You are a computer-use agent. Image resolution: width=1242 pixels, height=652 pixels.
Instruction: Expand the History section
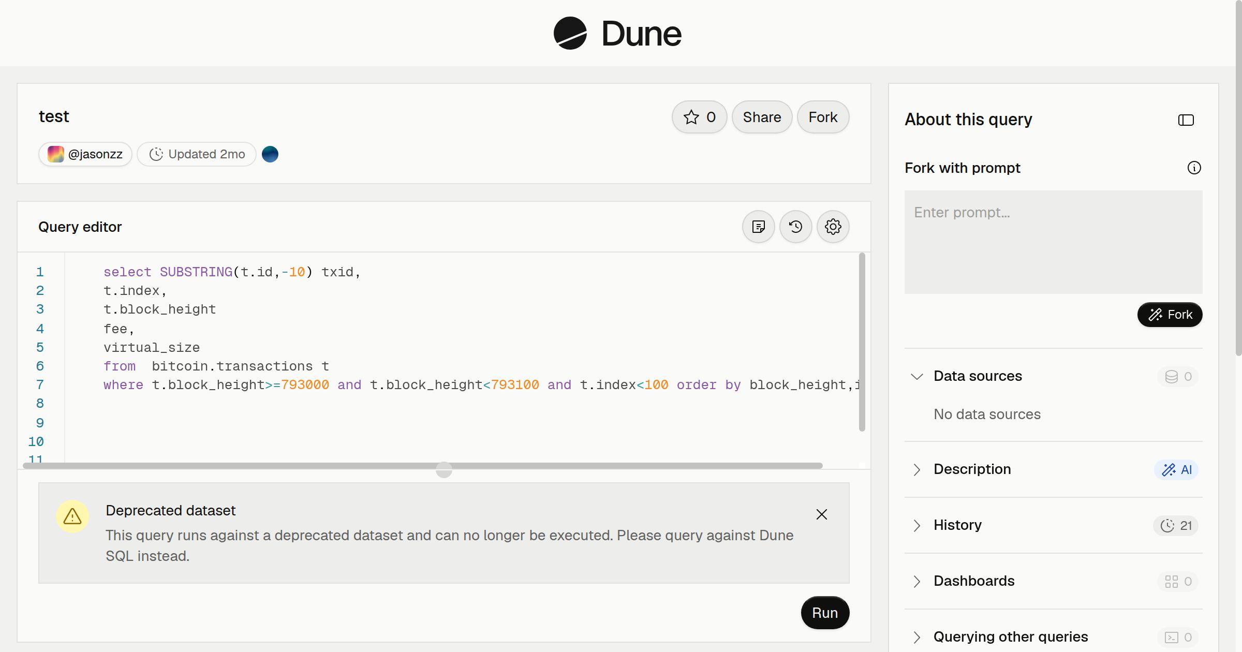[917, 525]
